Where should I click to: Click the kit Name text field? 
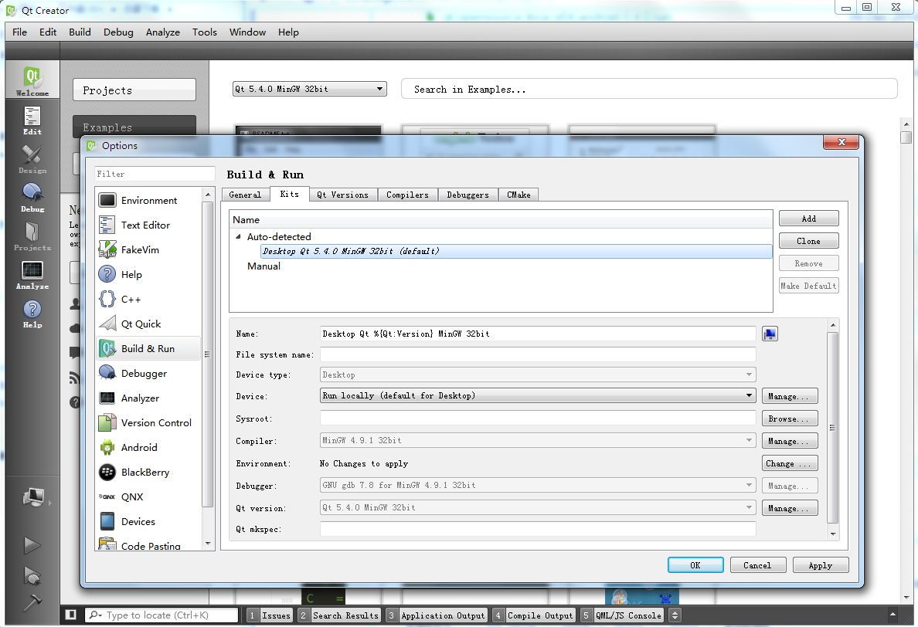pos(538,334)
